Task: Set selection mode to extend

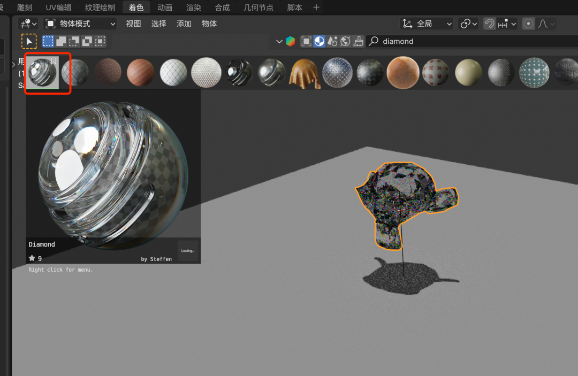Action: pos(61,41)
